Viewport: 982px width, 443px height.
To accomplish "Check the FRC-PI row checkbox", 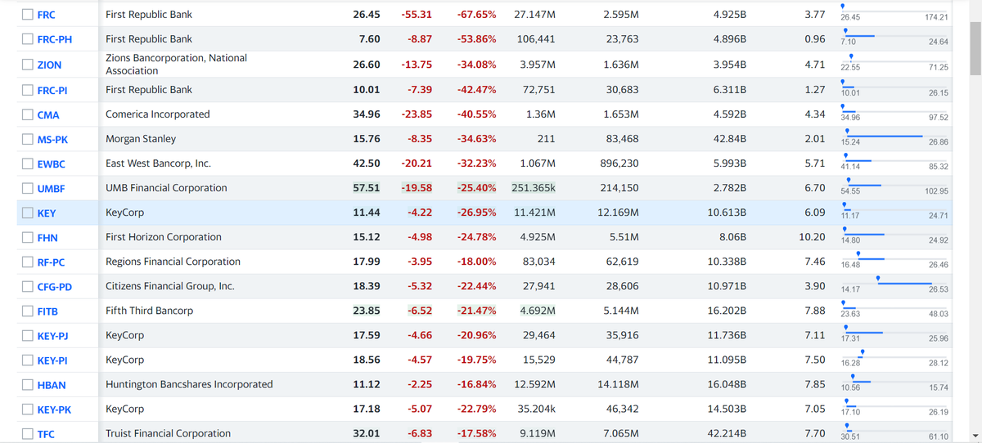I will pos(28,91).
